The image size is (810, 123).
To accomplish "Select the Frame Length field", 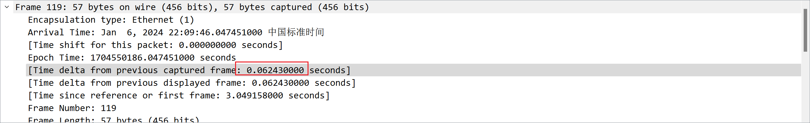I will [413, 119].
